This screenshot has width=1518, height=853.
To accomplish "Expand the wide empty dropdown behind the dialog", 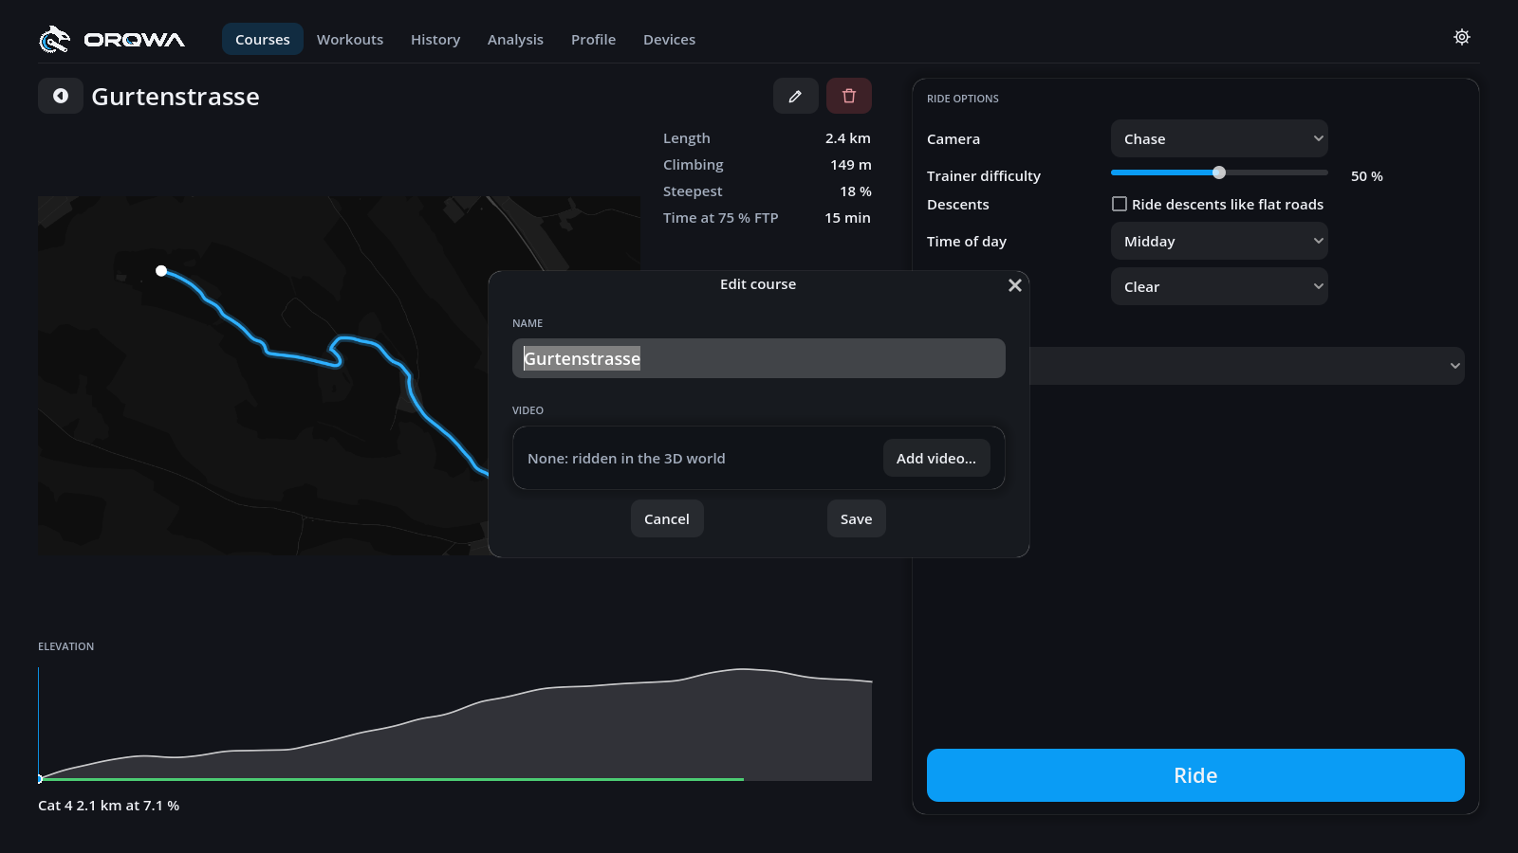I will [x=1247, y=366].
